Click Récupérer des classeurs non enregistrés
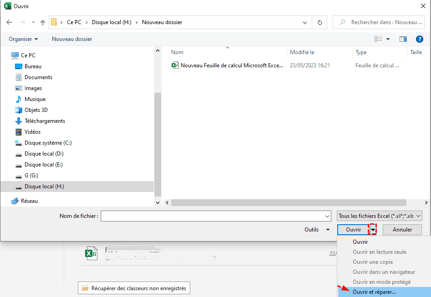The width and height of the screenshot is (431, 297). pos(134,288)
